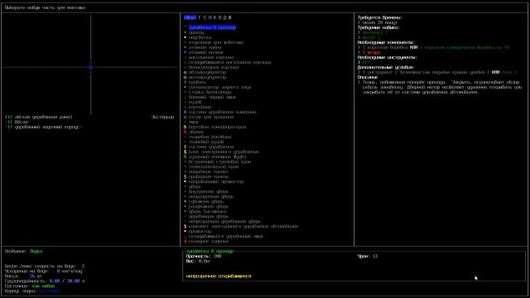Choose 'велосипедная корзина' part
The height and width of the screenshot is (298, 530).
(x=214, y=67)
